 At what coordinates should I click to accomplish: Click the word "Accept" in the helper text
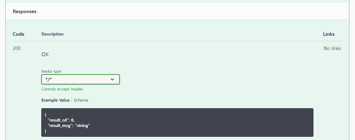(x=63, y=89)
